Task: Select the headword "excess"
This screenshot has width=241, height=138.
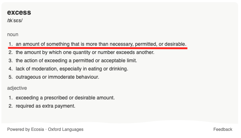Action: (x=19, y=13)
